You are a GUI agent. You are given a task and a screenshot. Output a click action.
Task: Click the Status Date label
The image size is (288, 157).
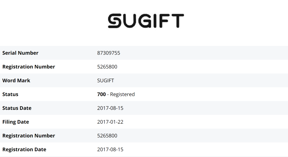17,108
